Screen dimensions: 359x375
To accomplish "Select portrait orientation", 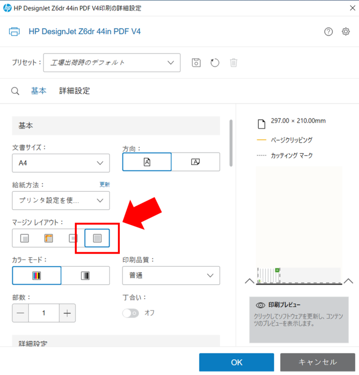I will pos(147,162).
